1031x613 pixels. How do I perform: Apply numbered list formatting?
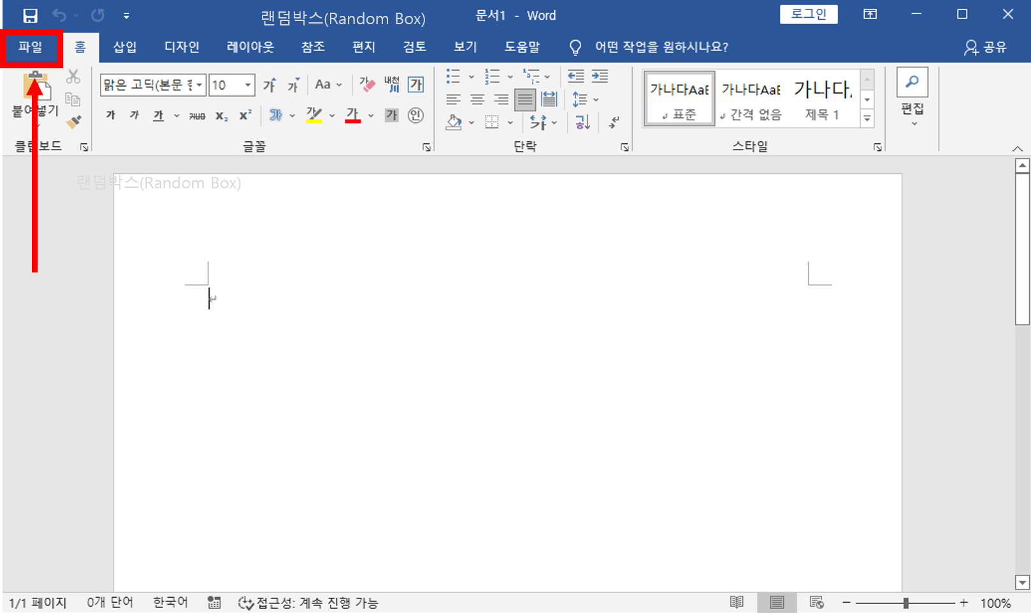(492, 76)
